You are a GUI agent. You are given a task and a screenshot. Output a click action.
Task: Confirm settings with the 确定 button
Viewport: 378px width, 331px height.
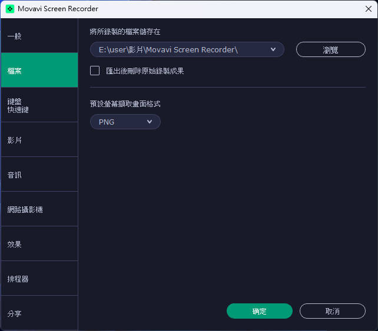[260, 311]
